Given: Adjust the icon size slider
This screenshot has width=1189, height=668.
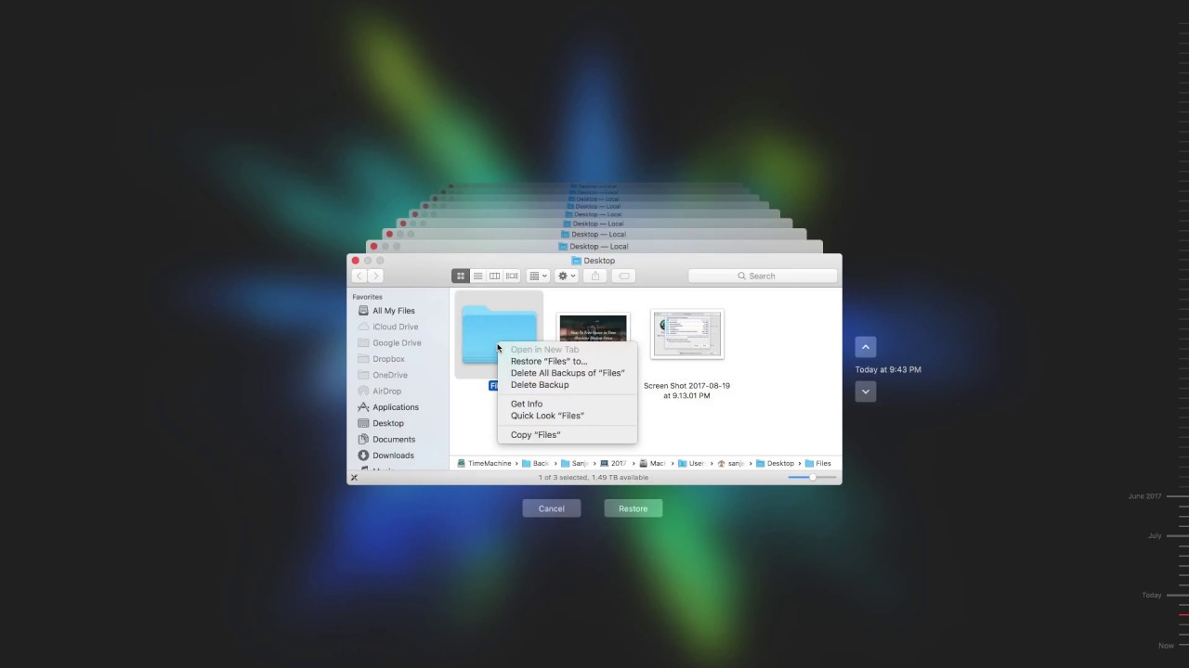Looking at the screenshot, I should pyautogui.click(x=812, y=477).
